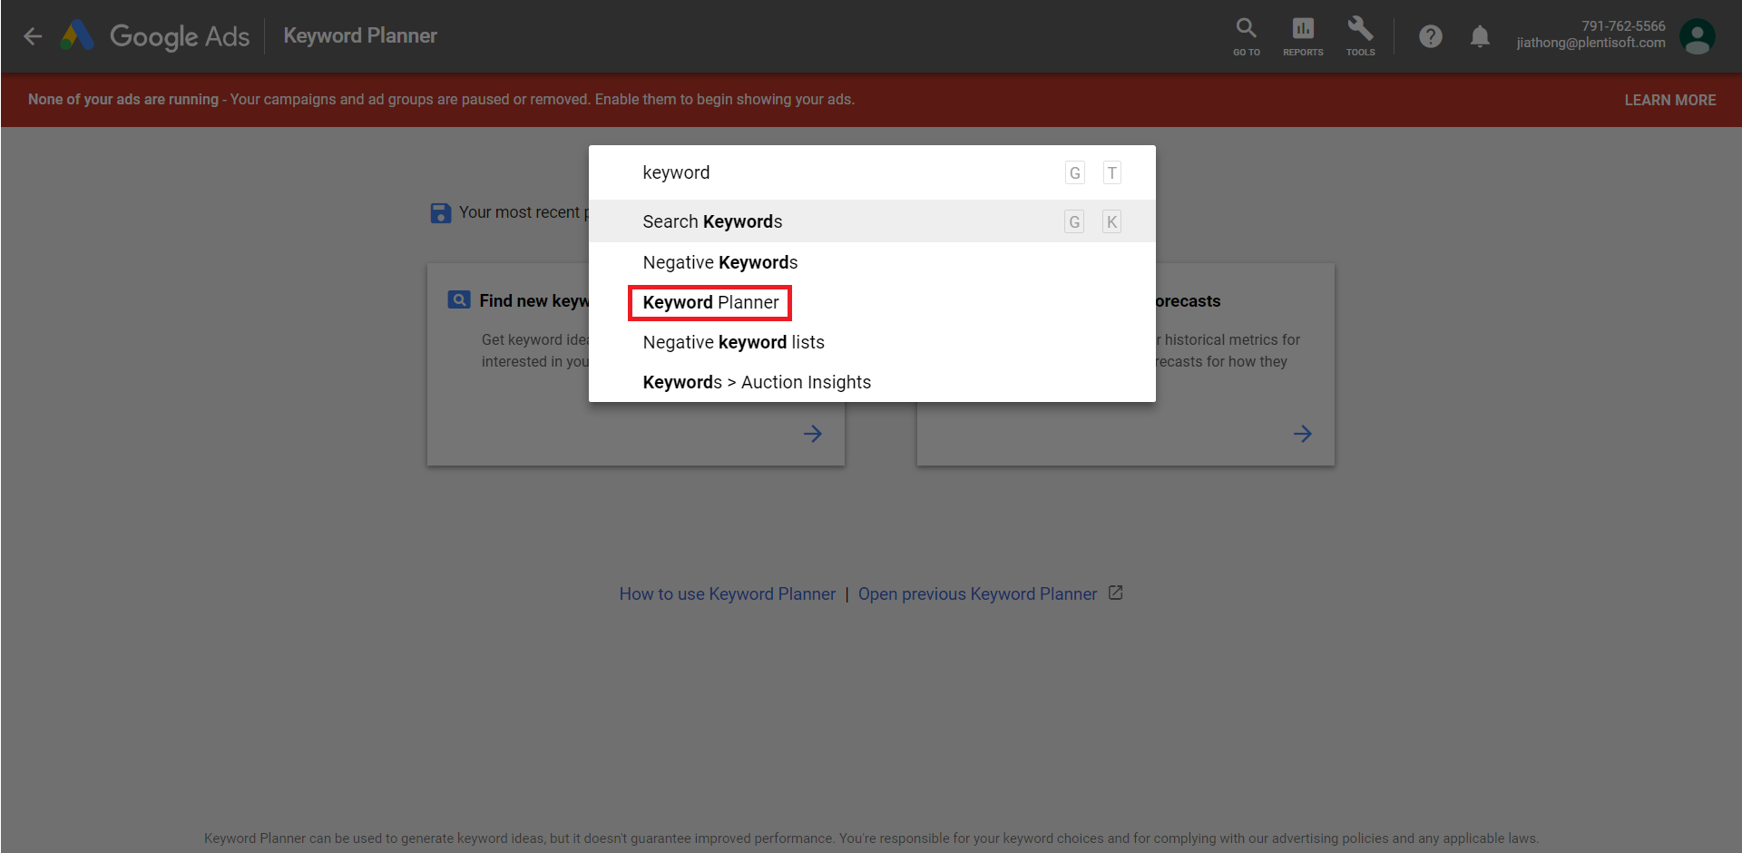Click Your most recent plan text
The image size is (1742, 853).
(x=524, y=211)
